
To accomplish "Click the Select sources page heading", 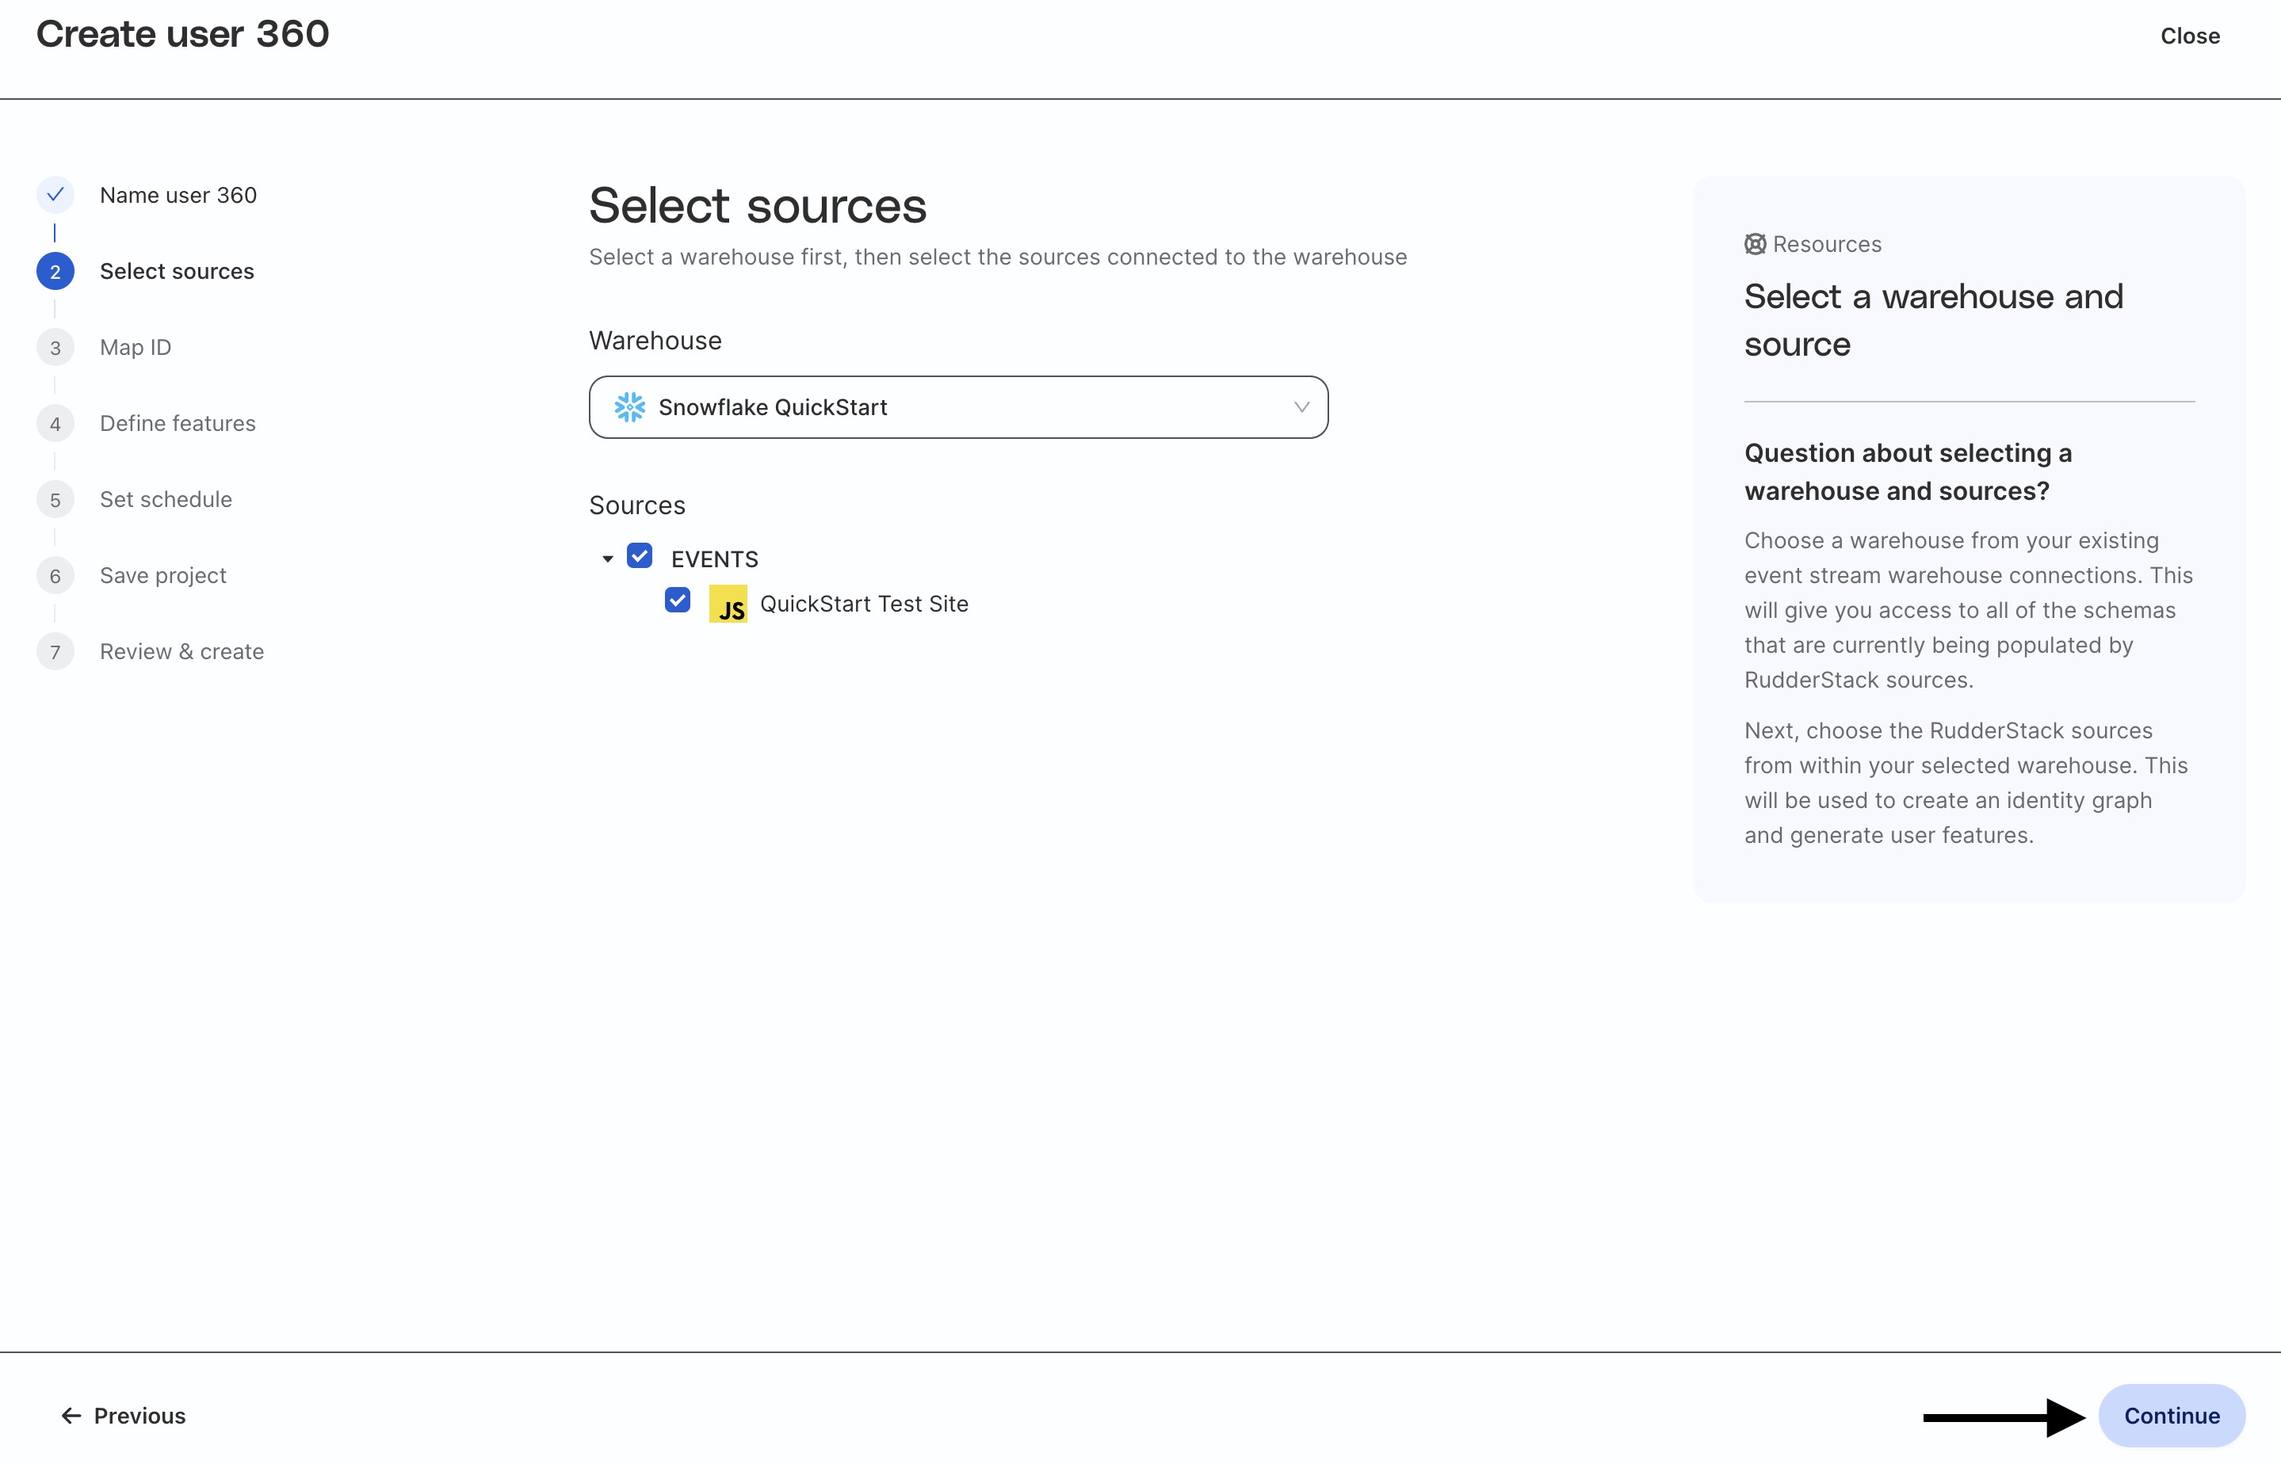I will pyautogui.click(x=758, y=205).
